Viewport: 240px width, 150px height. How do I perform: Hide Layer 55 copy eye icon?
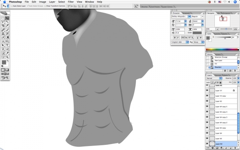click(x=207, y=96)
